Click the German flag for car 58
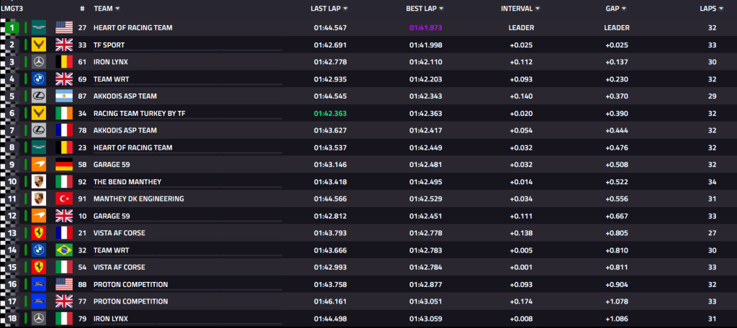The height and width of the screenshot is (328, 737). (x=64, y=165)
